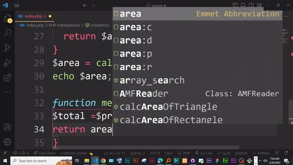Select the AMFReader class suggestion

pyautogui.click(x=197, y=93)
